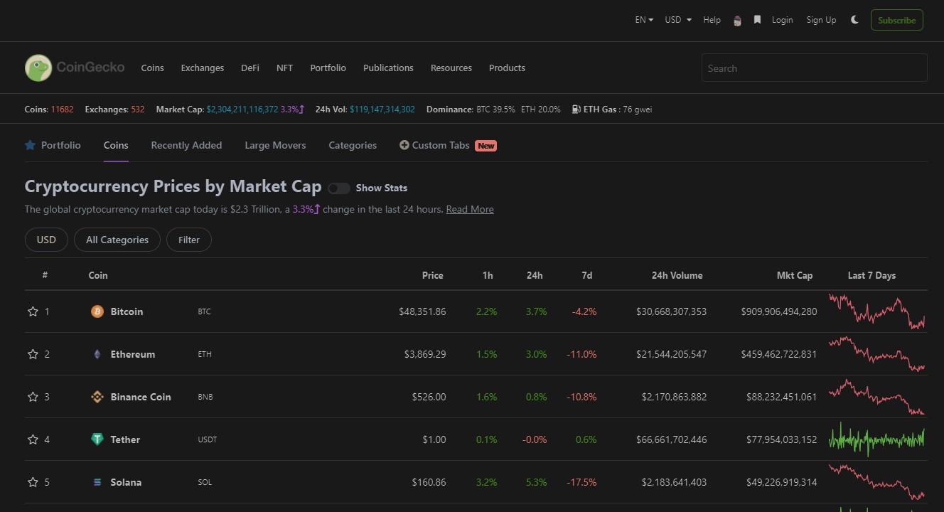Sort by the 1h column header
This screenshot has width=944, height=512.
point(488,275)
